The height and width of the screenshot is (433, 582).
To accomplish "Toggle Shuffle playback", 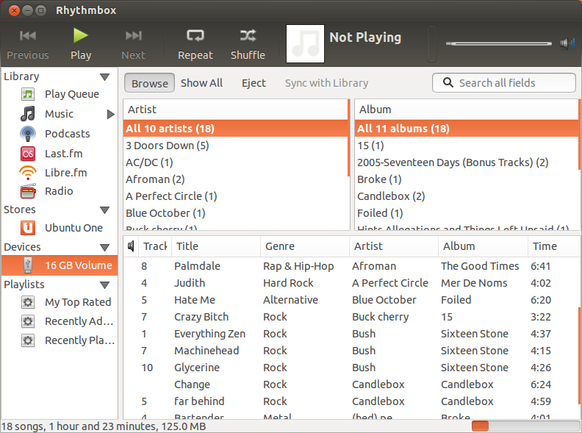I will [248, 43].
